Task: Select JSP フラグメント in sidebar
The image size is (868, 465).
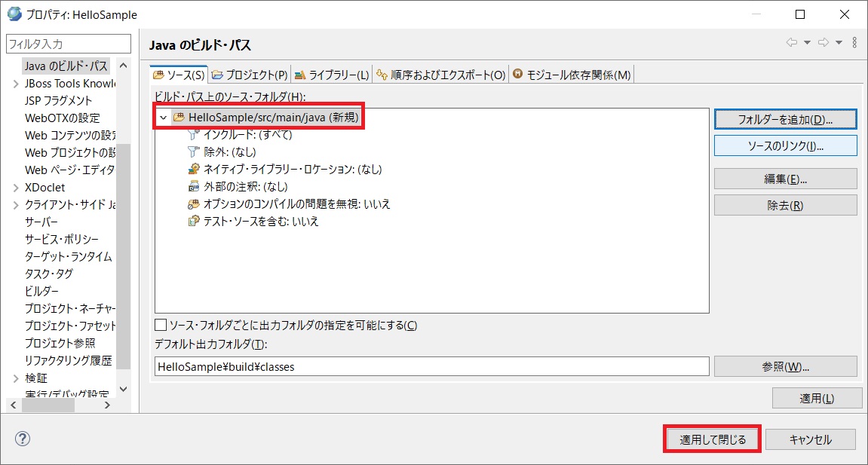Action: click(x=58, y=101)
